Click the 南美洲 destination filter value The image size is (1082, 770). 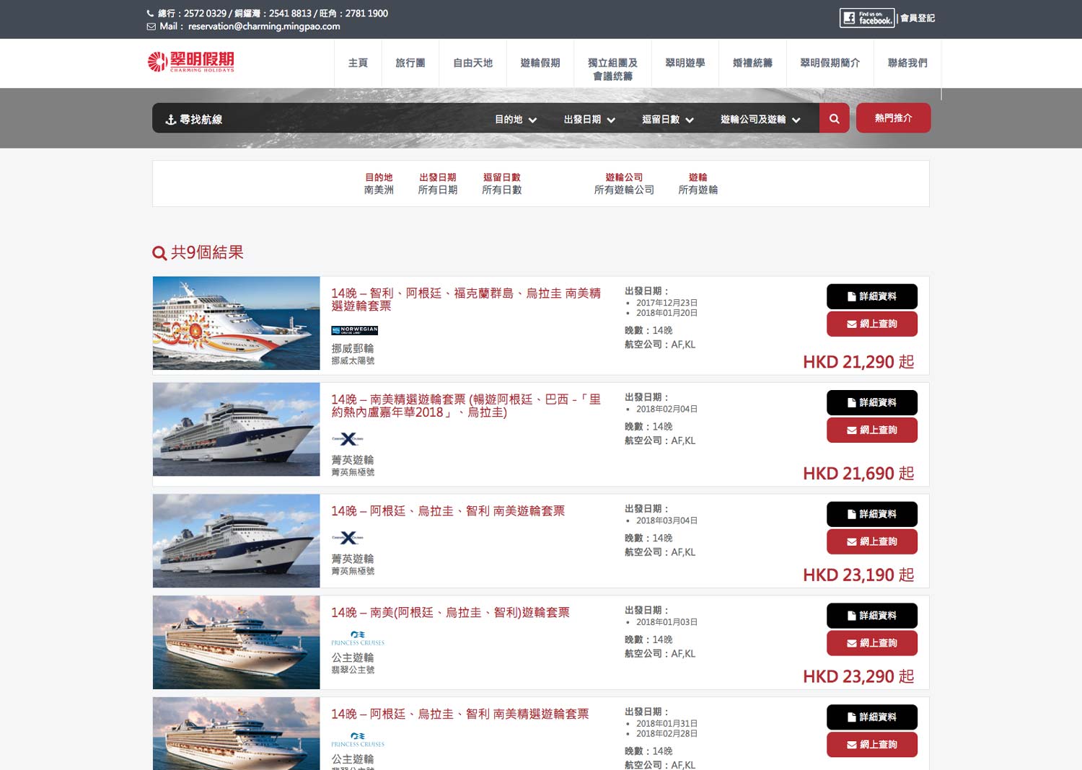click(x=379, y=190)
